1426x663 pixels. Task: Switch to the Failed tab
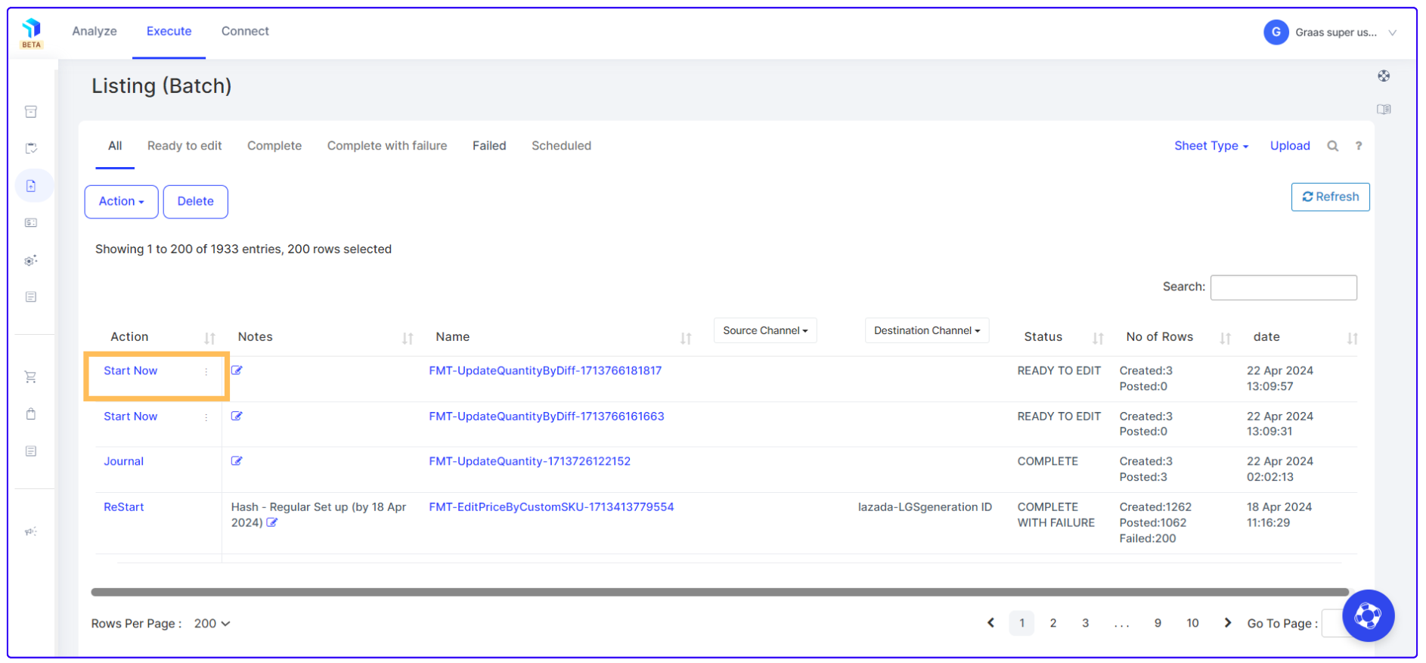pyautogui.click(x=489, y=146)
